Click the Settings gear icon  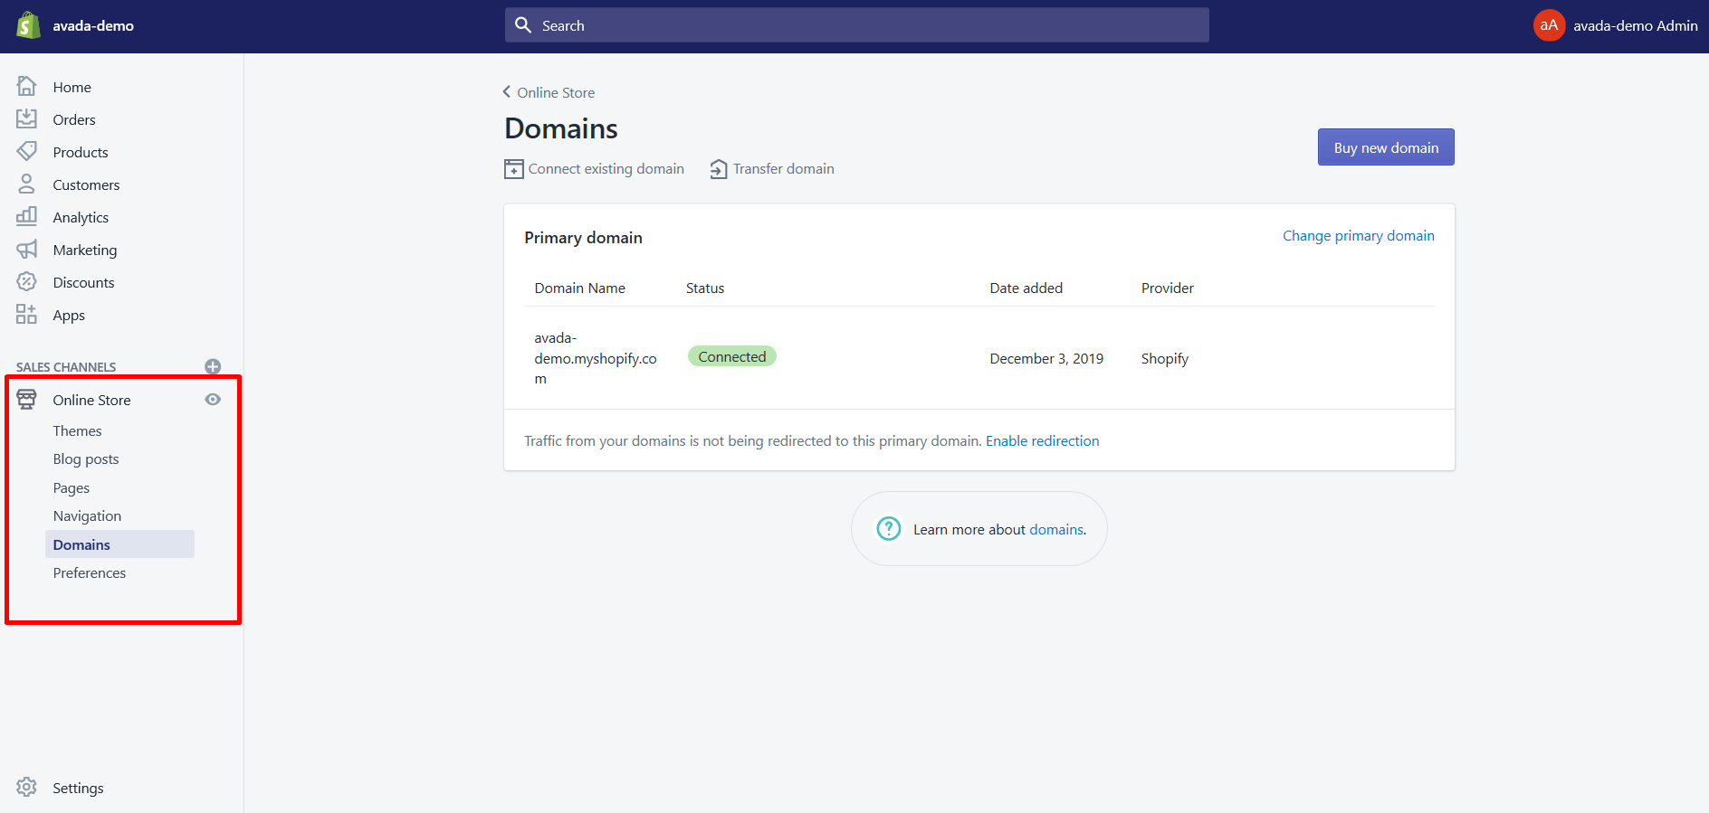tap(27, 787)
